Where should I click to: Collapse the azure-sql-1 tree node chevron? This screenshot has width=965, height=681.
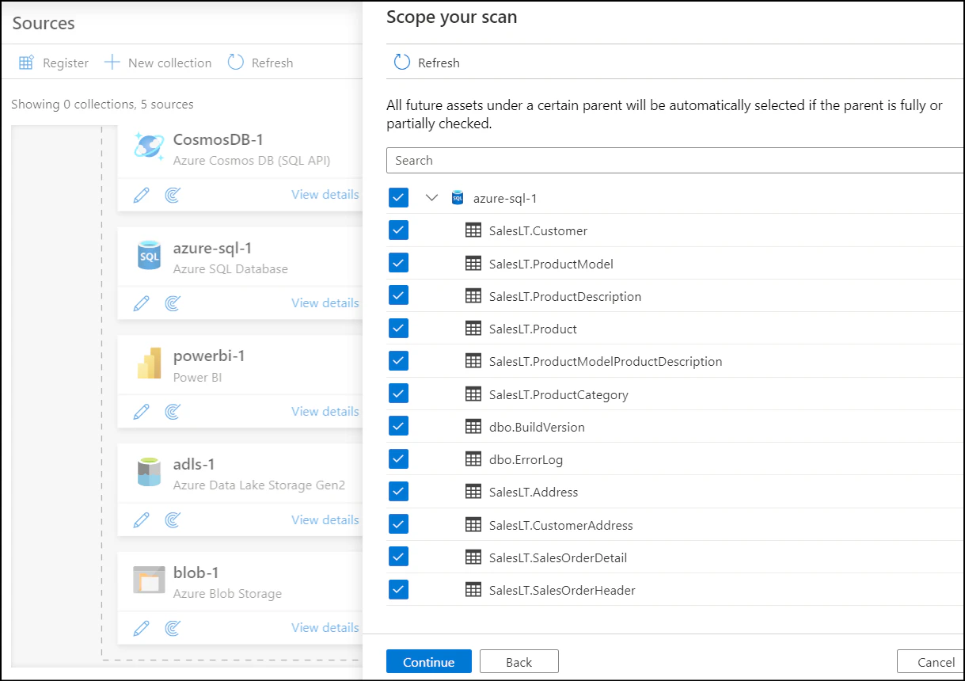point(431,198)
